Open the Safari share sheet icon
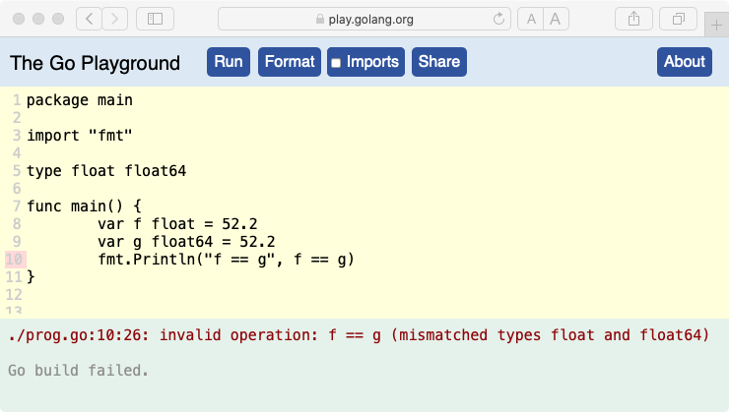This screenshot has width=729, height=412. coord(633,19)
